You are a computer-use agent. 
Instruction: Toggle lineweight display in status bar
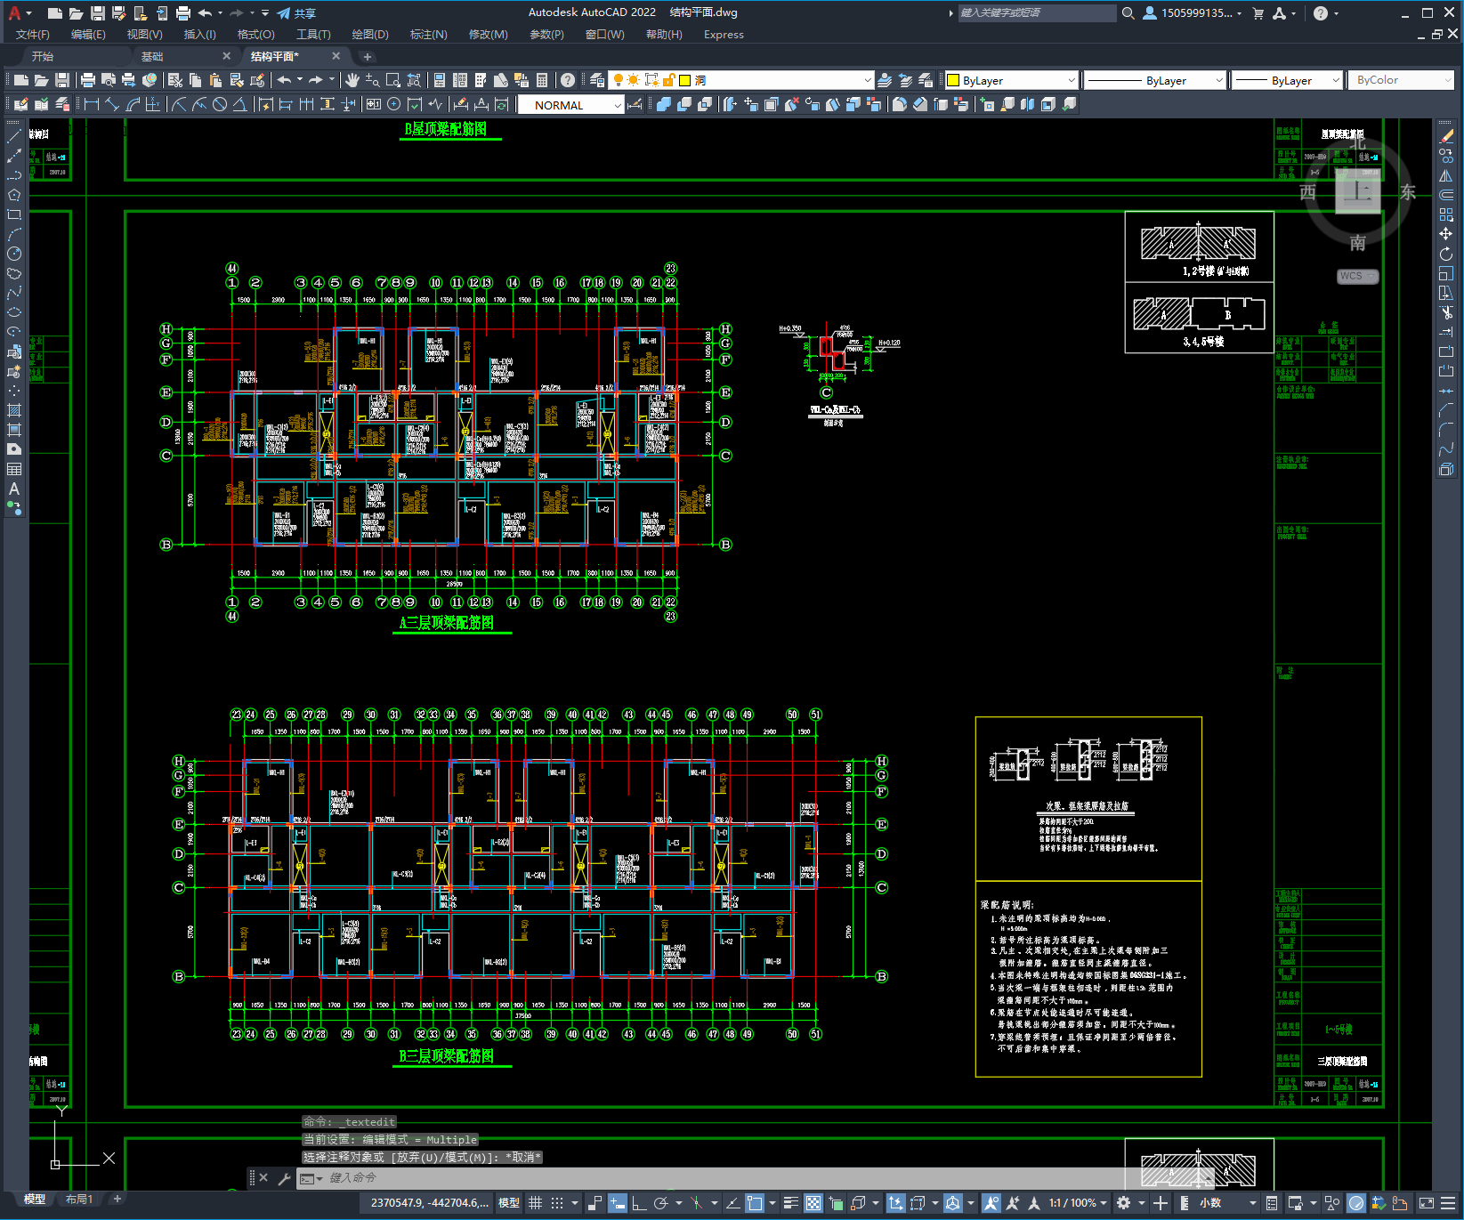pyautogui.click(x=790, y=1203)
